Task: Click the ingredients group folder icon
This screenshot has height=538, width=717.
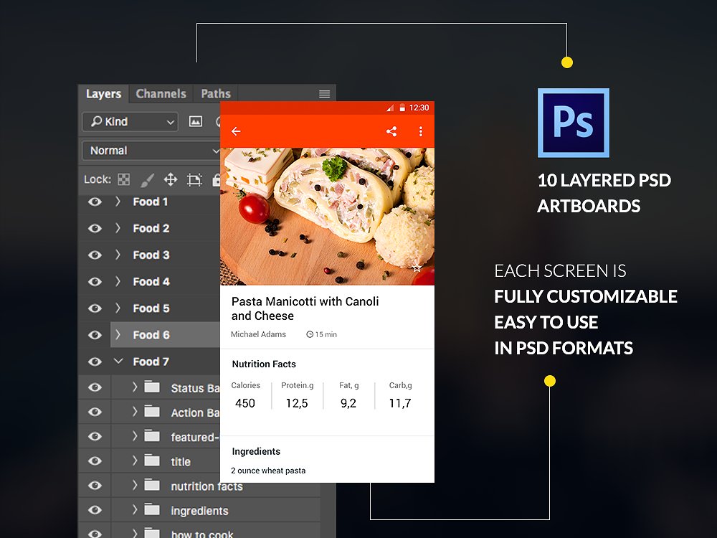Action: 152,509
